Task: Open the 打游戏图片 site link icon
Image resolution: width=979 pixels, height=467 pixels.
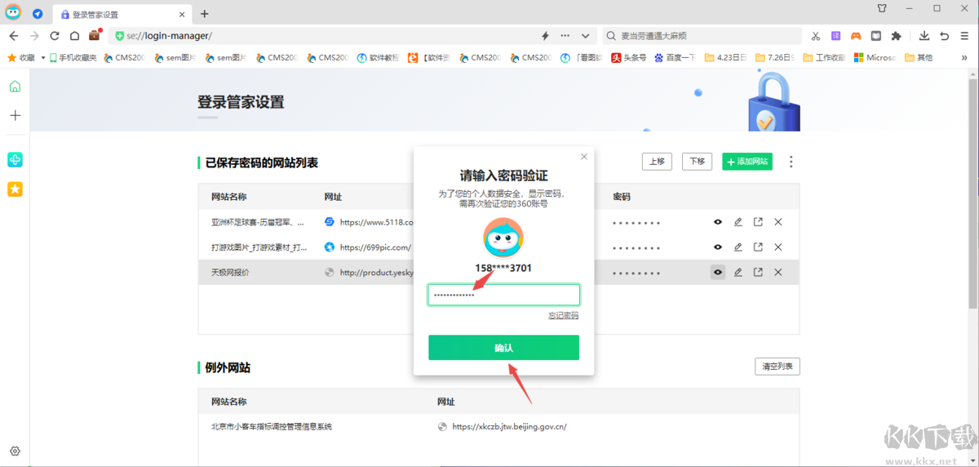Action: click(x=758, y=247)
